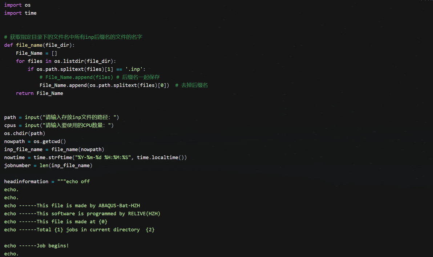This screenshot has width=433, height=257.
Task: Click the 'import time' line
Action: pos(20,13)
